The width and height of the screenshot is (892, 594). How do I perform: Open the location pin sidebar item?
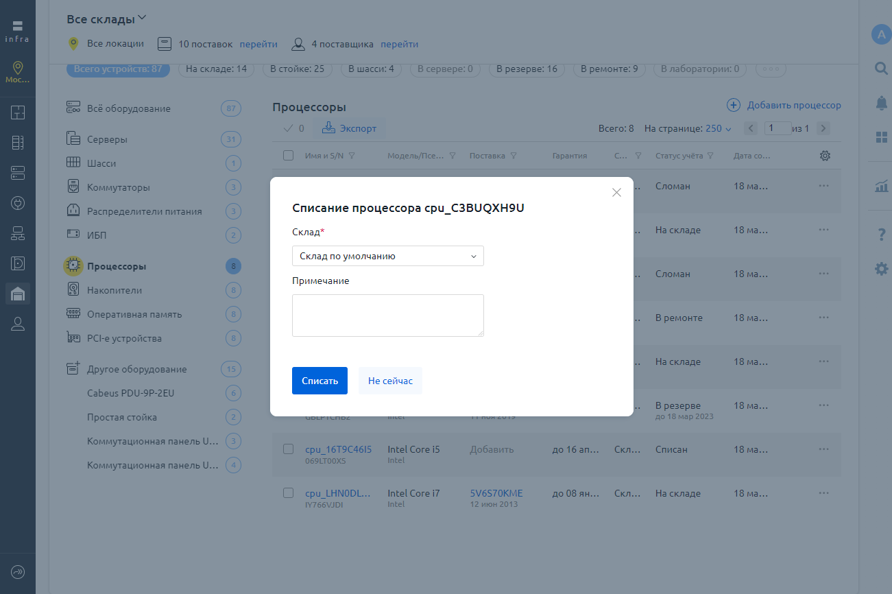pyautogui.click(x=18, y=71)
